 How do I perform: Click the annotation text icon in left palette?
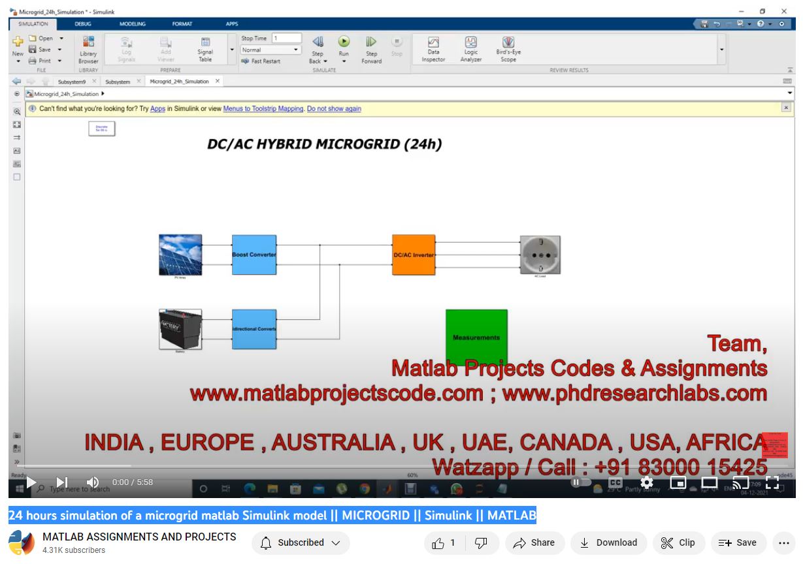17,151
